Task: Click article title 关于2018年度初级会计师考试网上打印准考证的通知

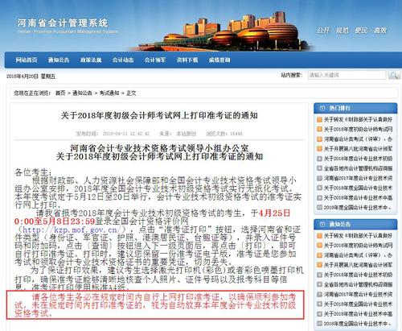Action: 159,116
